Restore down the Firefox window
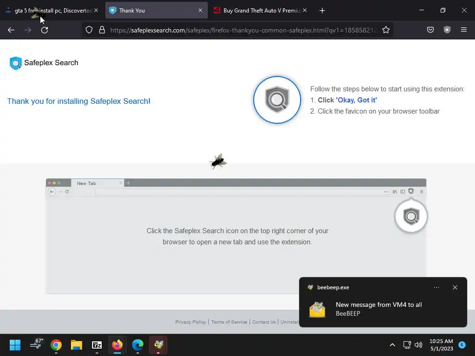The width and height of the screenshot is (475, 356). pos(443,10)
